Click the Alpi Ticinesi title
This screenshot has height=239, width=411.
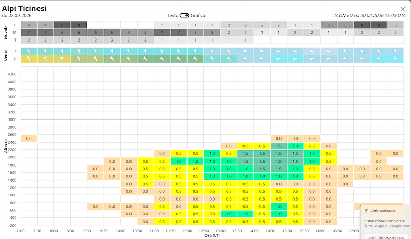click(x=24, y=8)
